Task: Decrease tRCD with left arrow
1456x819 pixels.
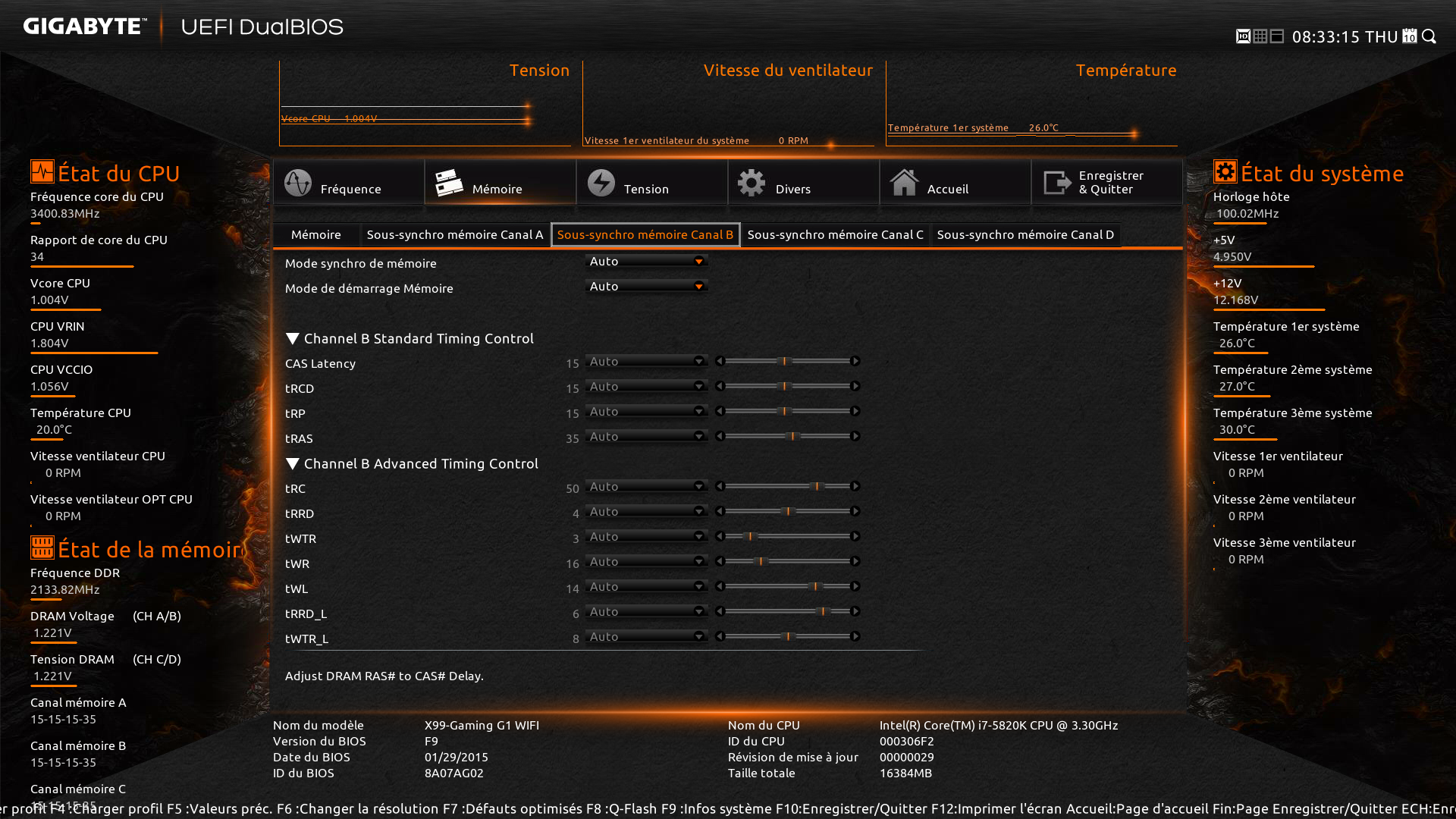Action: [720, 386]
